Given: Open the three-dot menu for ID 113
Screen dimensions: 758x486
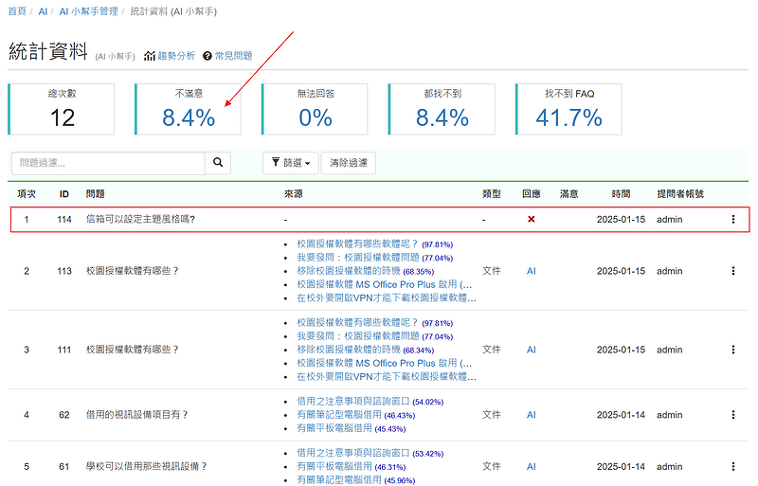Looking at the screenshot, I should coord(732,271).
